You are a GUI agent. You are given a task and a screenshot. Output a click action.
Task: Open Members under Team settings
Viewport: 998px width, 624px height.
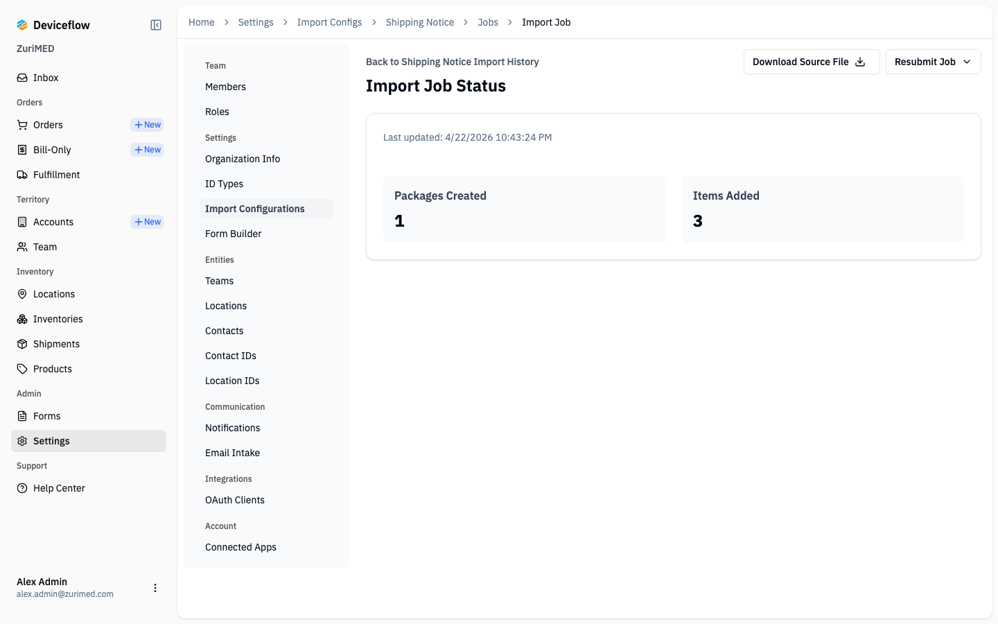pyautogui.click(x=266, y=87)
